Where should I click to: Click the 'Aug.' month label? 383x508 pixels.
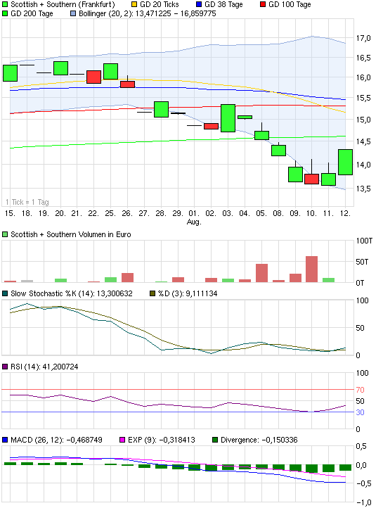tap(194, 222)
